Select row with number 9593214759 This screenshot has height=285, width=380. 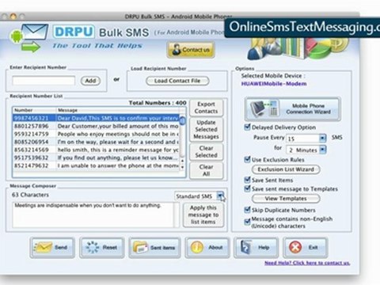coord(97,134)
